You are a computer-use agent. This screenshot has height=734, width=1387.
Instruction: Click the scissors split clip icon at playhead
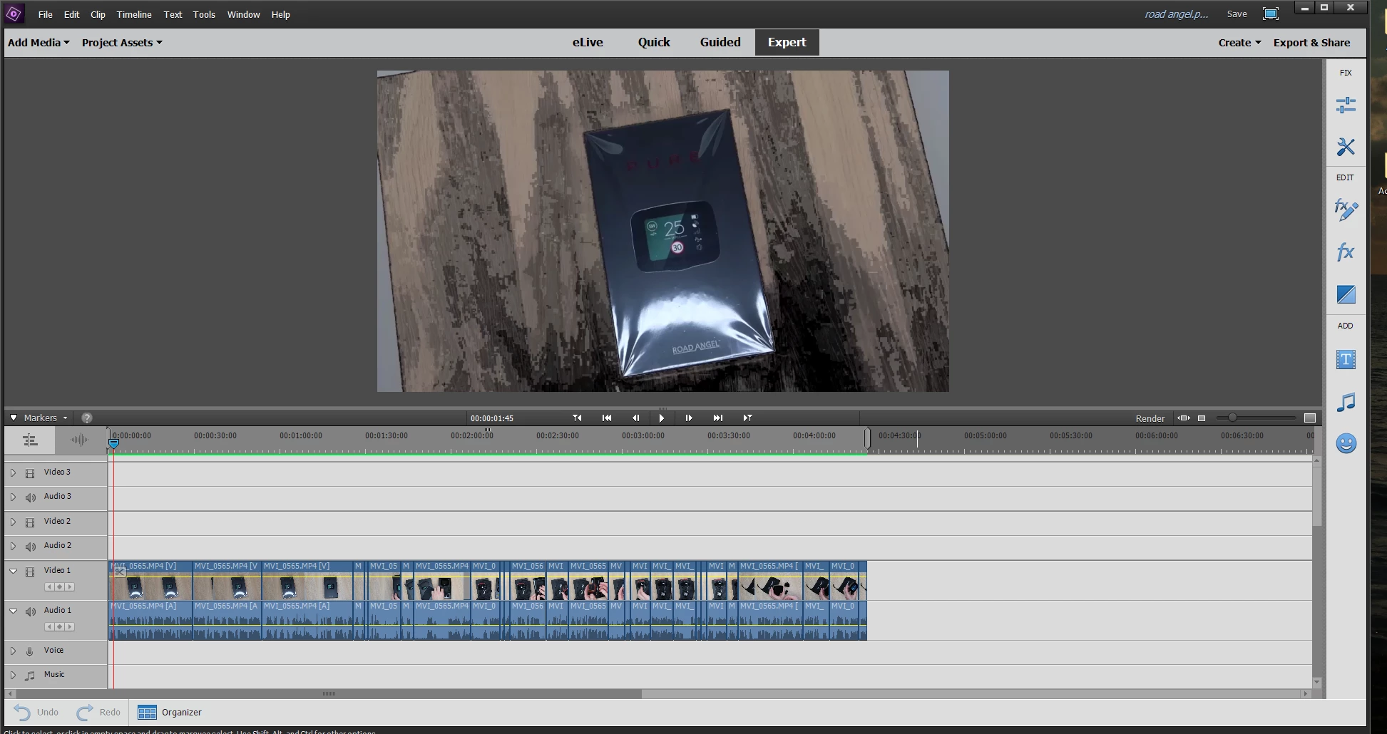[x=120, y=572]
